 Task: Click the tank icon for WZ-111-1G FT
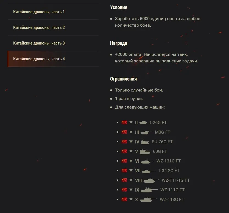tap(151, 180)
